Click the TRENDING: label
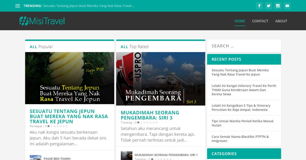The height and width of the screenshot is (160, 306). click(x=33, y=6)
